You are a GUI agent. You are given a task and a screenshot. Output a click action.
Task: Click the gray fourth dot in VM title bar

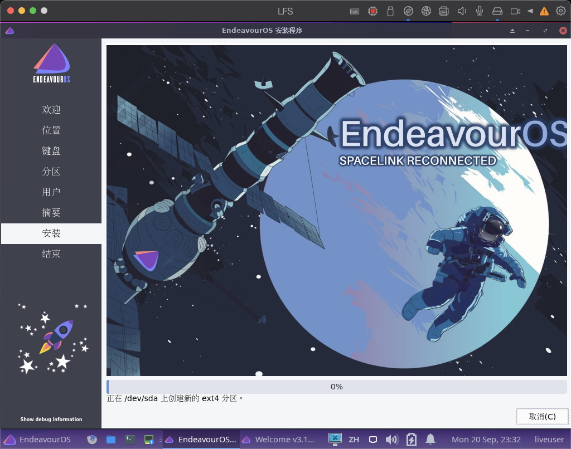(44, 11)
